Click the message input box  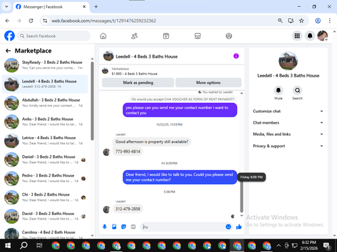click(183, 227)
